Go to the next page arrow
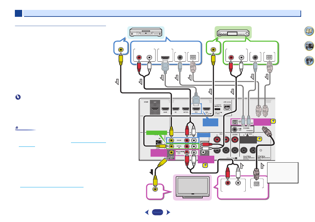This screenshot has height=222, width=315. [x=168, y=212]
